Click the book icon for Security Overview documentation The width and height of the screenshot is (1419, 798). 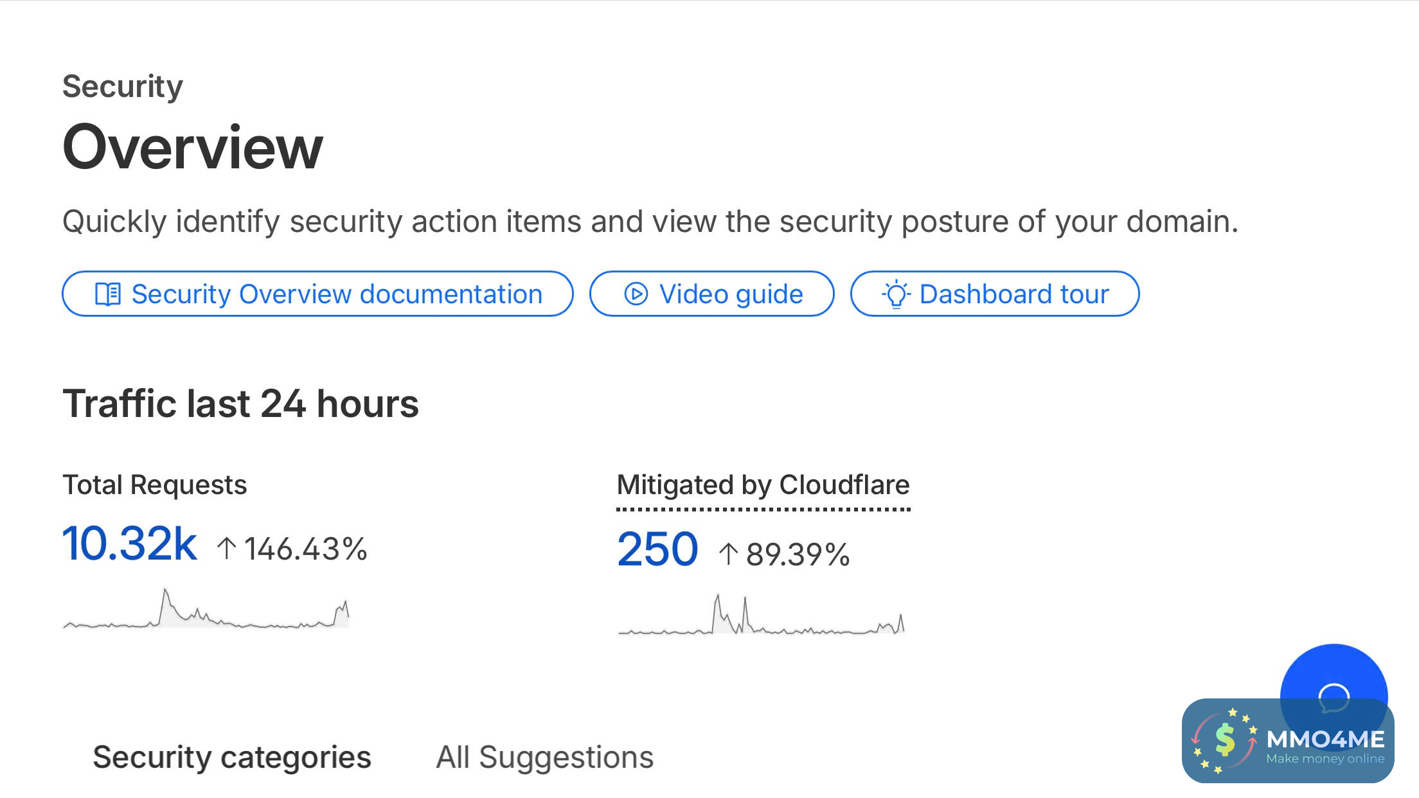coord(107,294)
